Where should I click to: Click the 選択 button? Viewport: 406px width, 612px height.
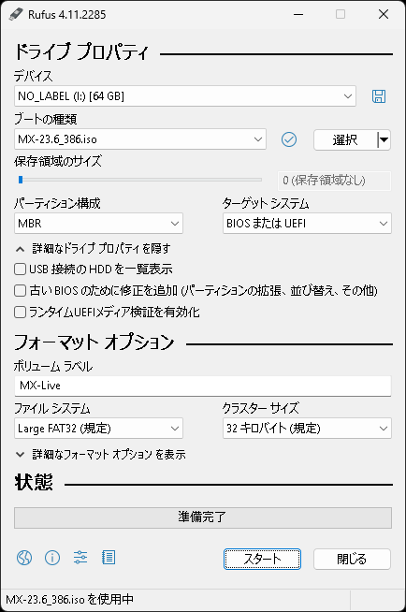[x=345, y=139]
